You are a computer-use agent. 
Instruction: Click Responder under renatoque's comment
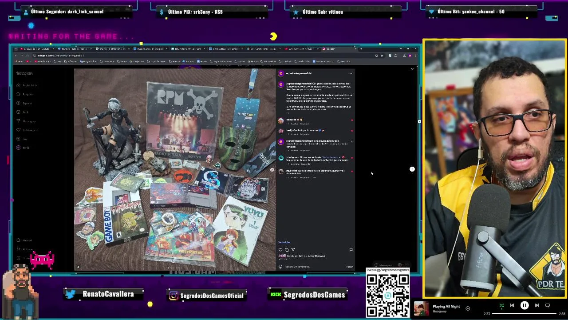point(305,124)
